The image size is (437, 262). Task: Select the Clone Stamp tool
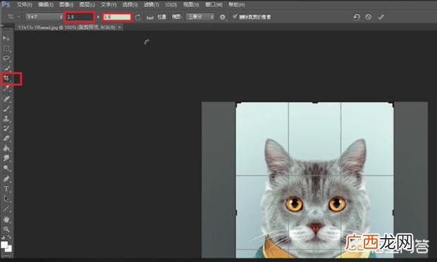pyautogui.click(x=6, y=118)
